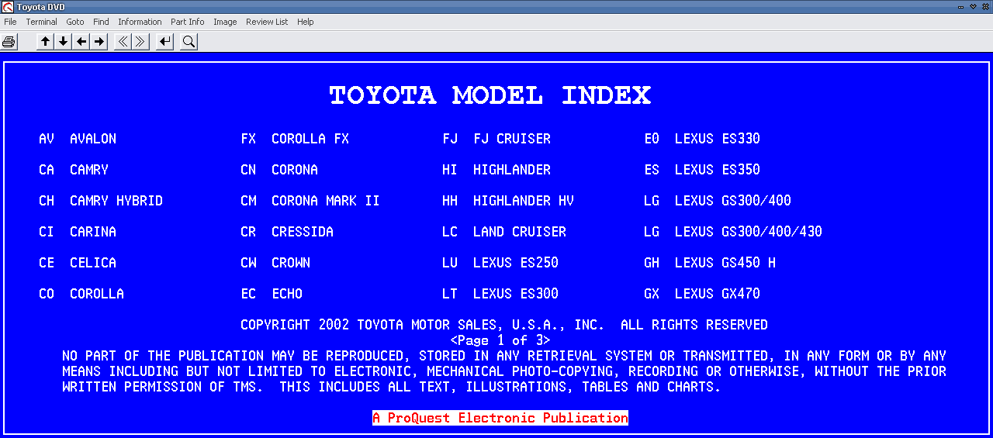The width and height of the screenshot is (993, 438).
Task: Click the Page 1 of 3 indicator
Action: [x=500, y=340]
